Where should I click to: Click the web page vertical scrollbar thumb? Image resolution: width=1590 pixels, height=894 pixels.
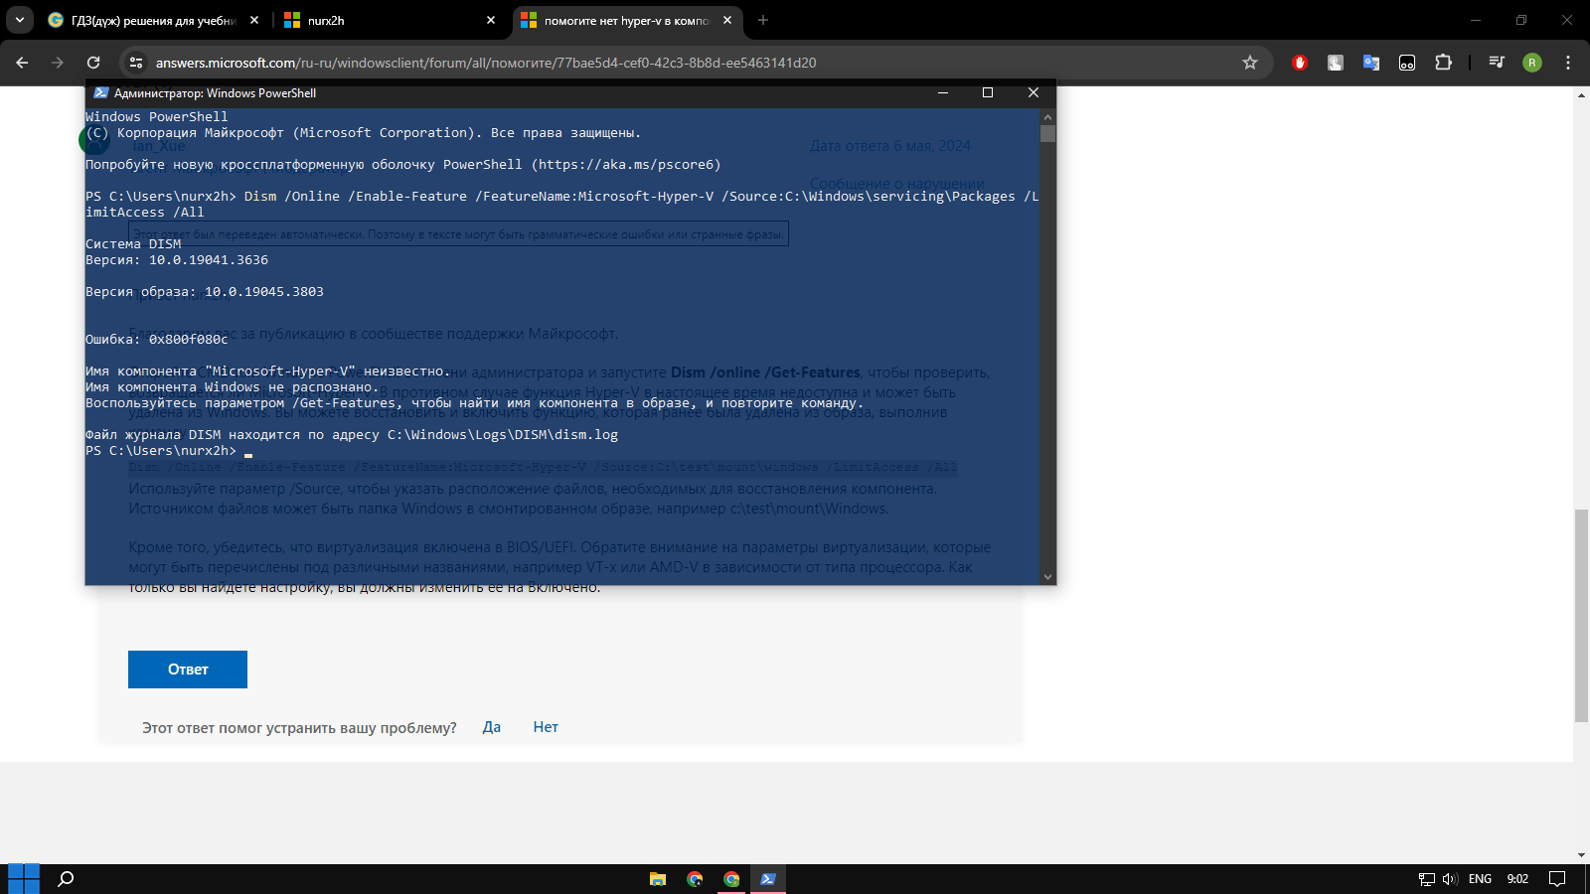[1581, 616]
